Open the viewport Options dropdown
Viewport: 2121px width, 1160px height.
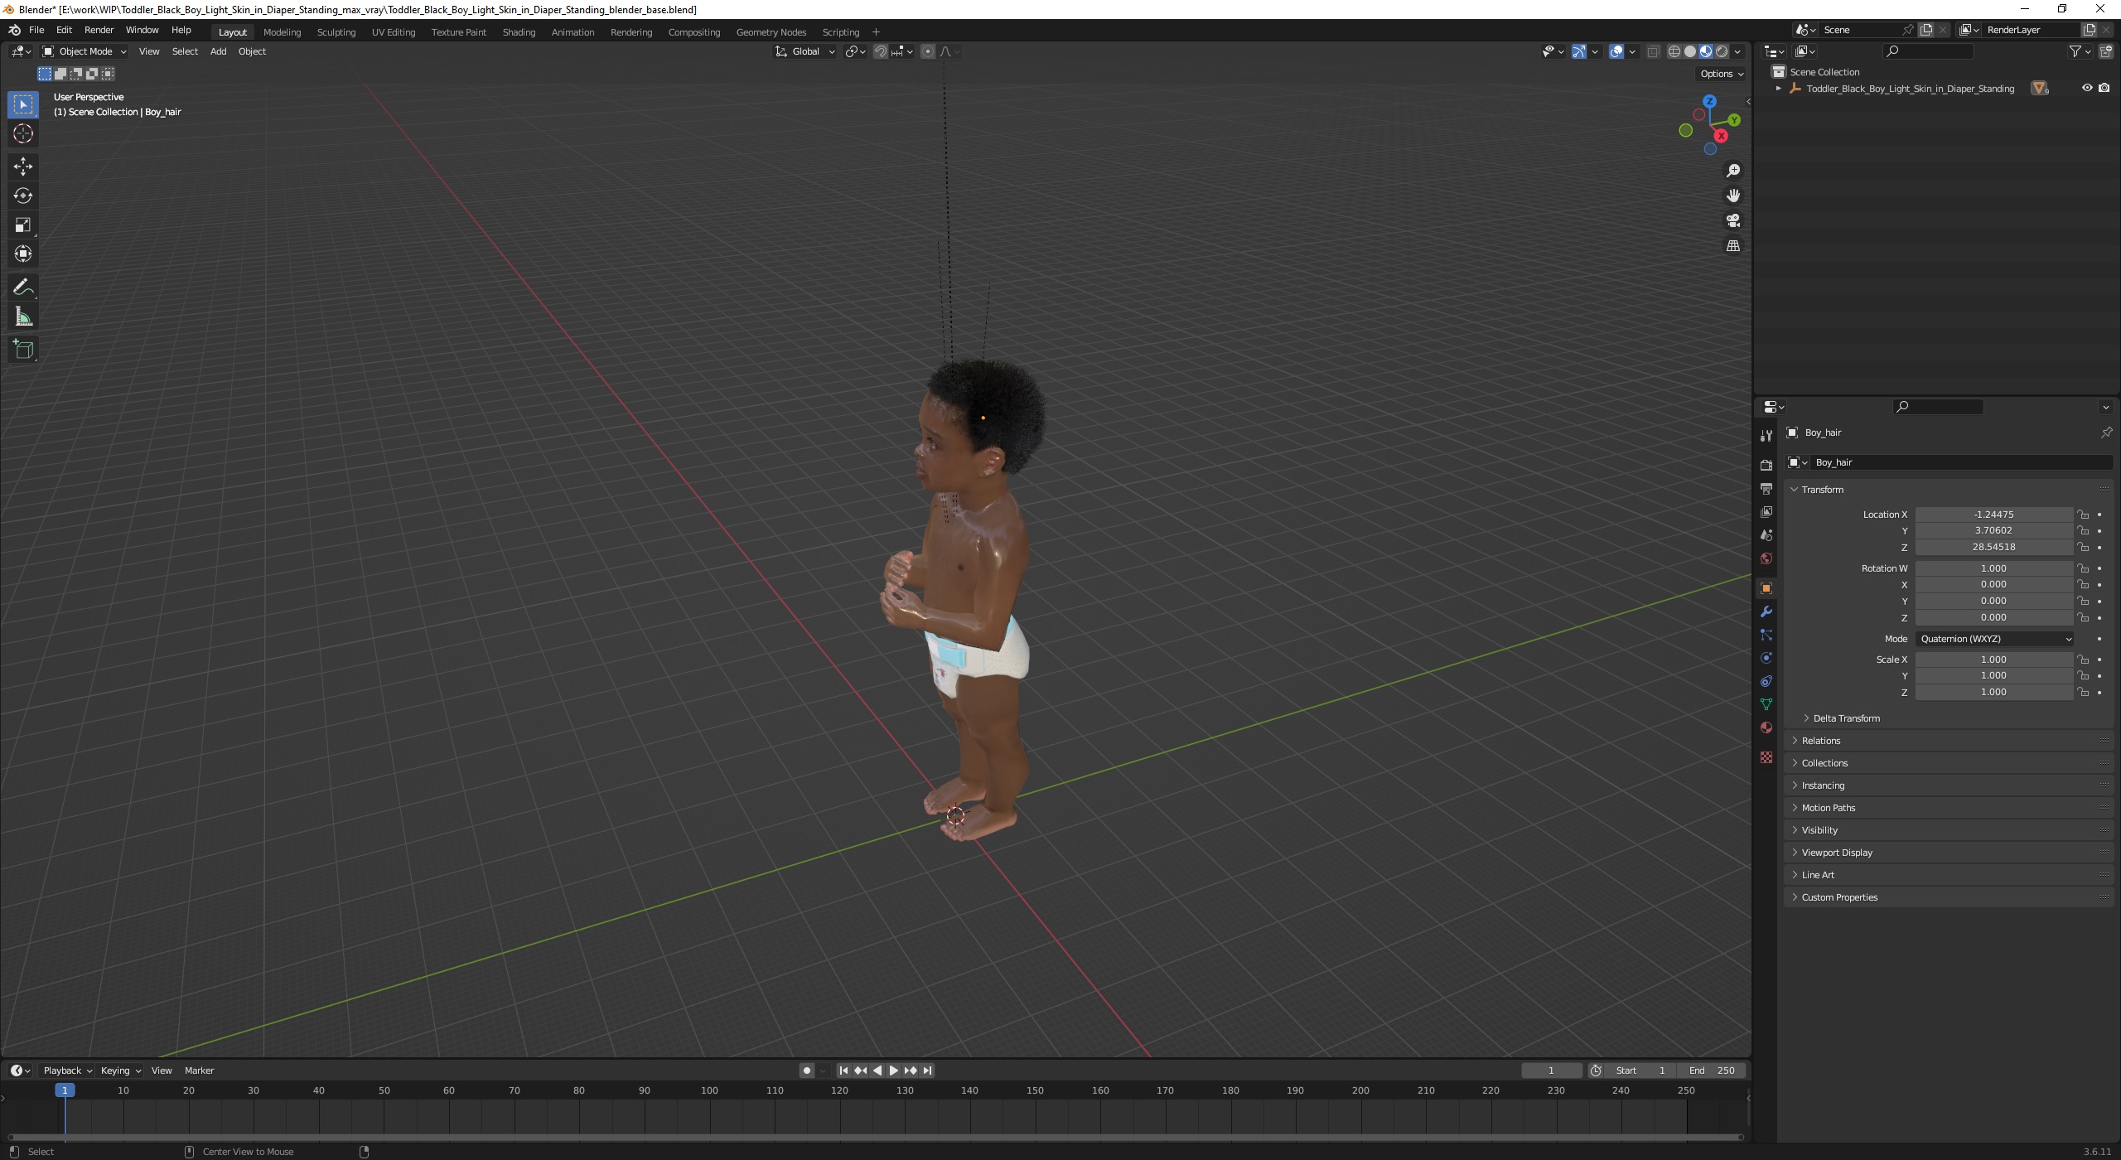(x=1722, y=74)
